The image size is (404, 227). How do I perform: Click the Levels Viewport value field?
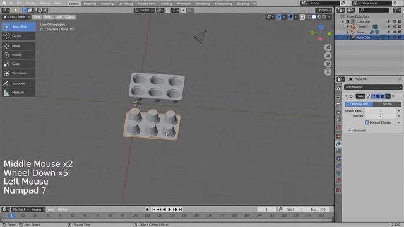pyautogui.click(x=381, y=110)
